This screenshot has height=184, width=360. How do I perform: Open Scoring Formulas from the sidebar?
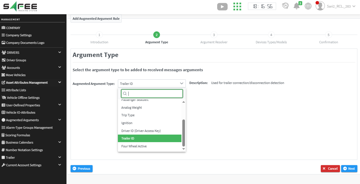(18, 135)
